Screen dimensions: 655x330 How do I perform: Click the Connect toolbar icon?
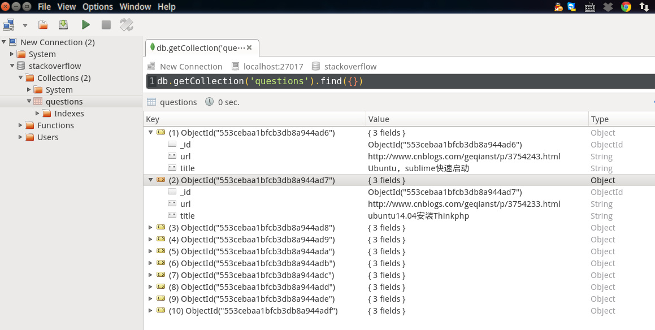(8, 25)
